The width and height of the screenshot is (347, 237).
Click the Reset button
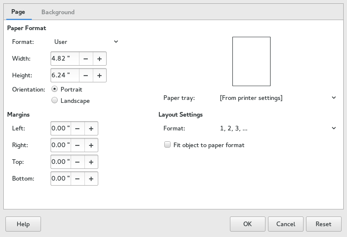pyautogui.click(x=324, y=224)
